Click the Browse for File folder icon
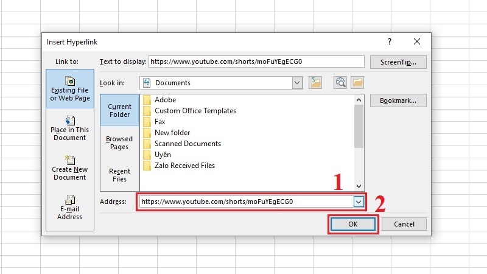Viewport: 487px width, 274px height. point(357,83)
